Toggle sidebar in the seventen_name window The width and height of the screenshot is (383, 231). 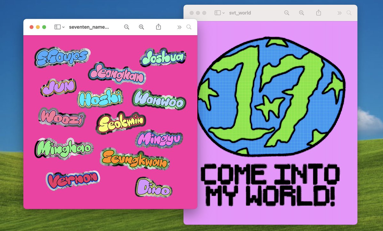57,27
